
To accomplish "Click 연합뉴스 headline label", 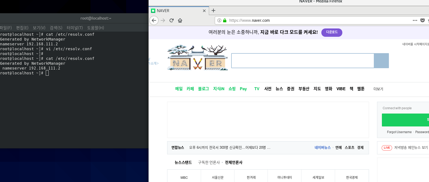I will click(178, 148).
